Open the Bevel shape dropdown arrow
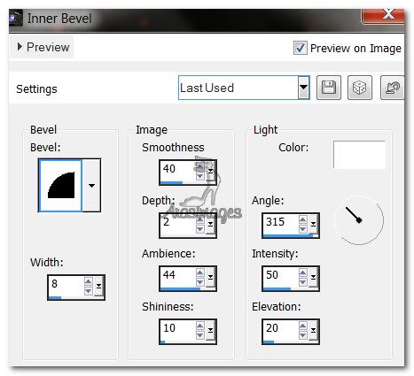 pos(91,186)
